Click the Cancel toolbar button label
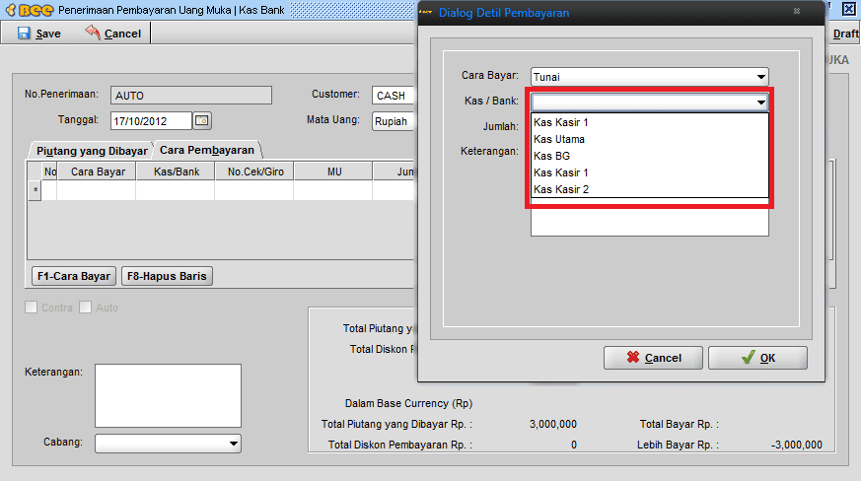 122,34
